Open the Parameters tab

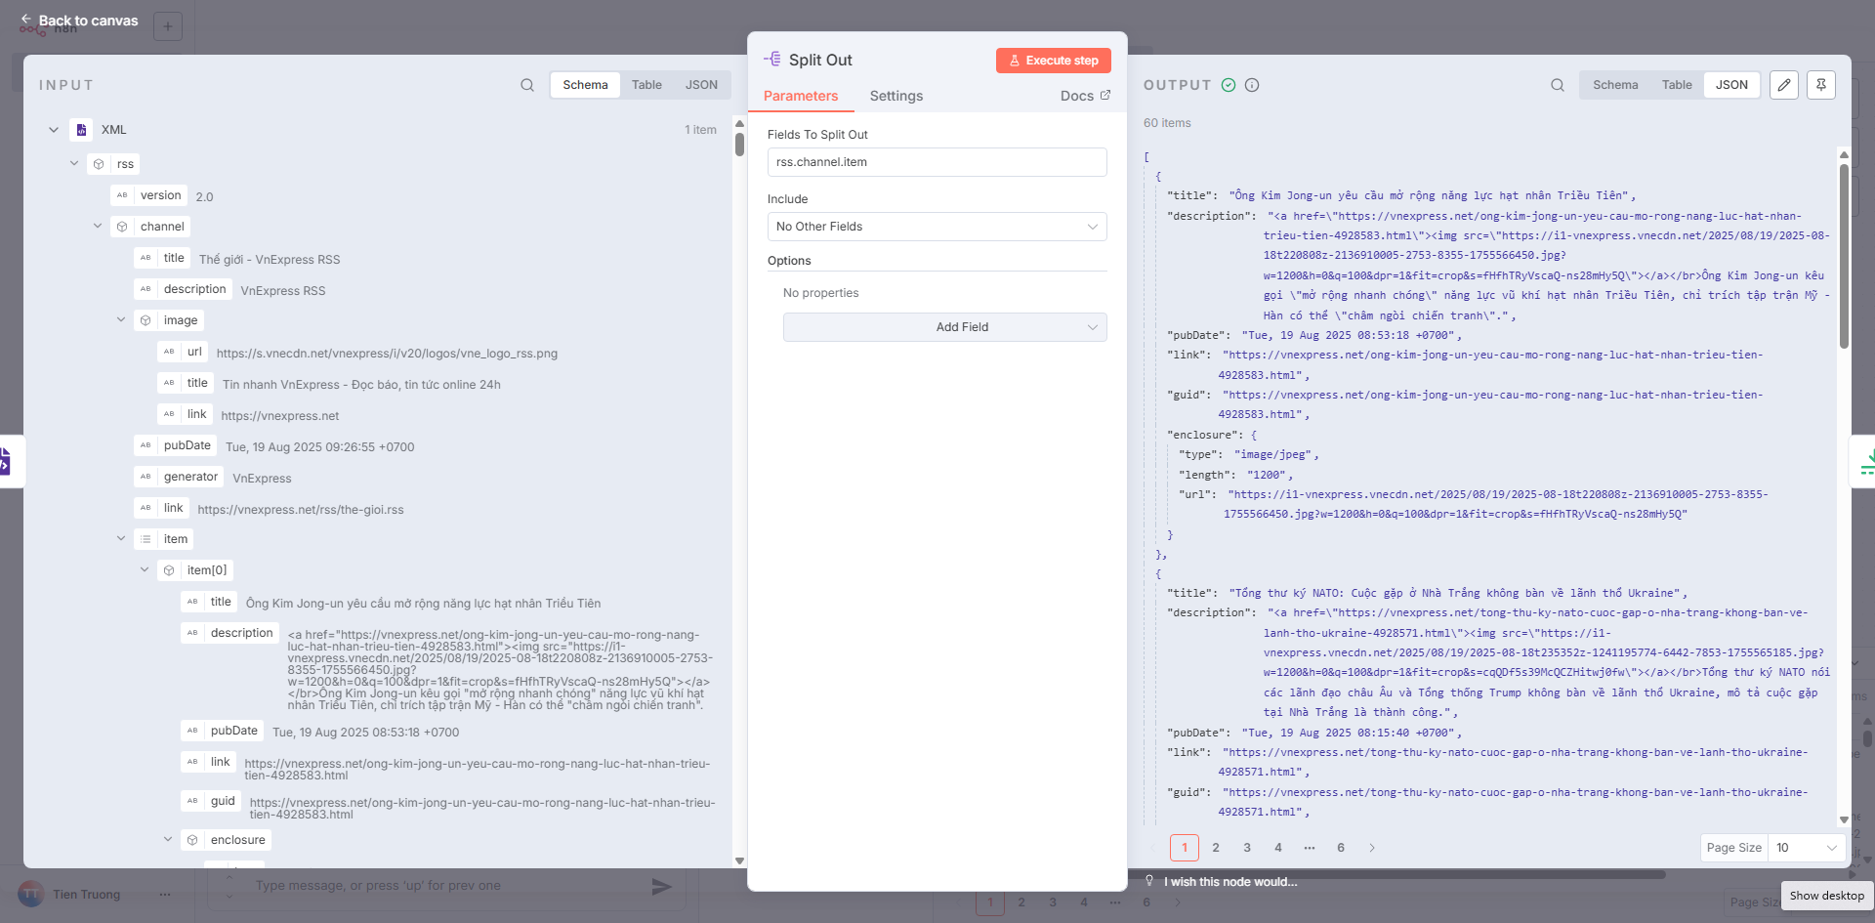pyautogui.click(x=801, y=96)
